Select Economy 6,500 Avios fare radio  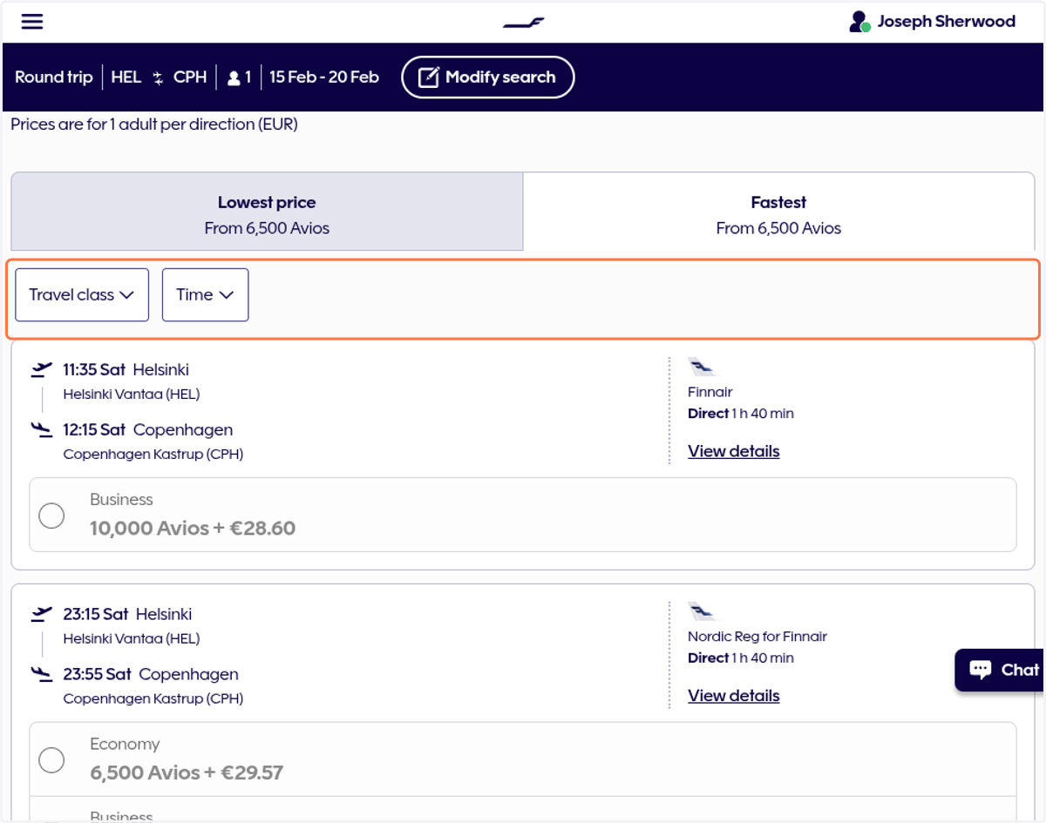(51, 759)
